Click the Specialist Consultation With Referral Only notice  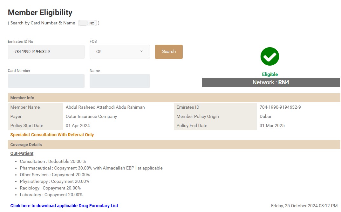(x=52, y=135)
